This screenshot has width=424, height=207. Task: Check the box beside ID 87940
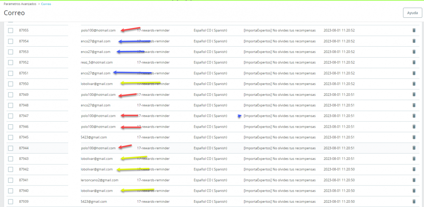(x=11, y=191)
